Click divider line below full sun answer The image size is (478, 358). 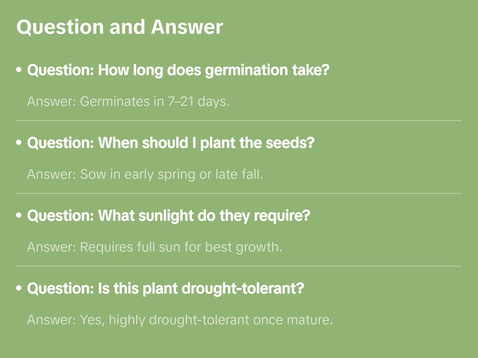pyautogui.click(x=239, y=266)
